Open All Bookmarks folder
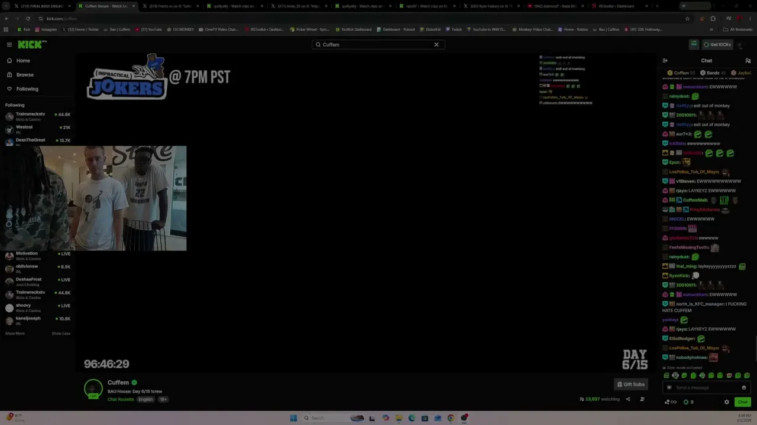The image size is (757, 425). click(737, 29)
